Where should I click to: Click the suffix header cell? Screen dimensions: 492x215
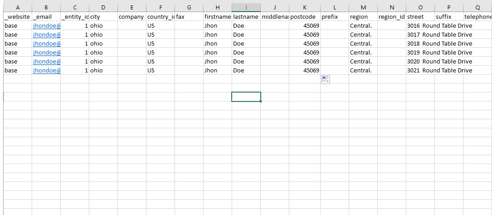click(x=449, y=17)
